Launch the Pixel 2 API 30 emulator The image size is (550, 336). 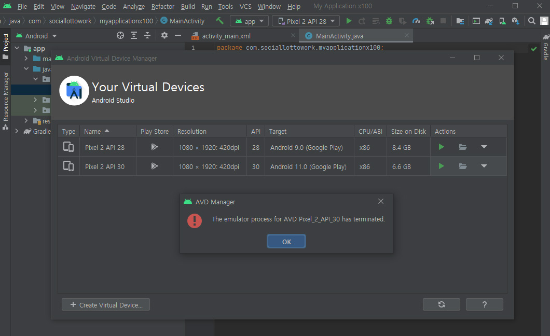point(441,166)
